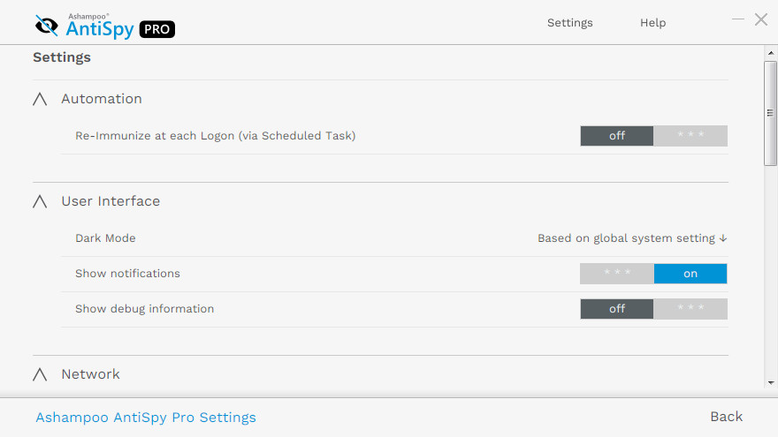The width and height of the screenshot is (778, 437).
Task: Click the vertical scrollbar thumb
Action: coord(770,112)
